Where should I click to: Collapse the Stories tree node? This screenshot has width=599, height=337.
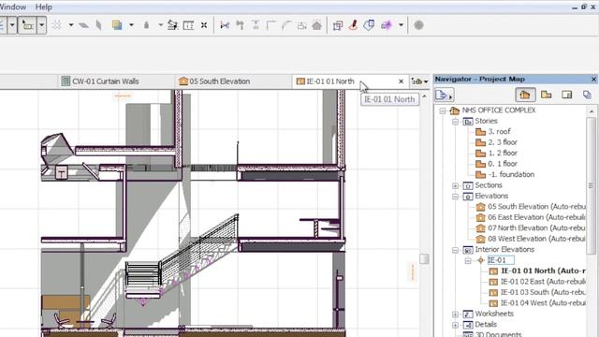click(x=456, y=122)
